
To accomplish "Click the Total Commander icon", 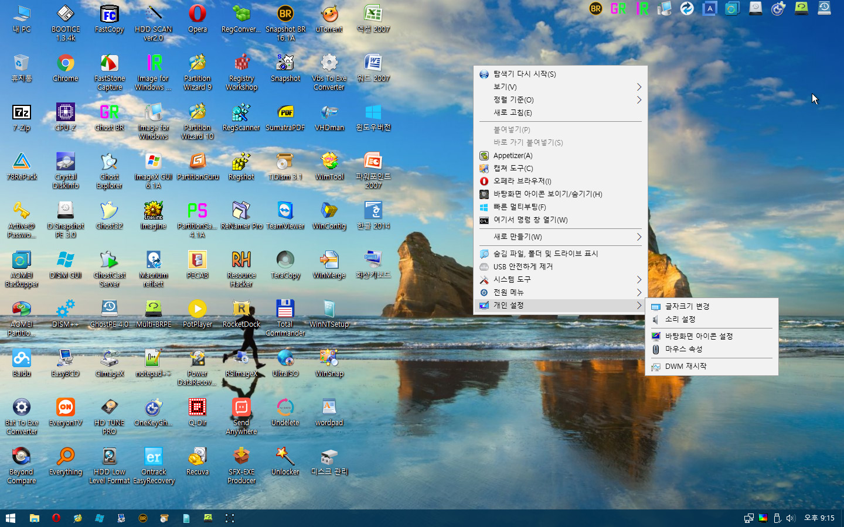I will pyautogui.click(x=285, y=318).
